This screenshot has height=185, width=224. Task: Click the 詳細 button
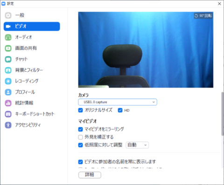click(x=90, y=175)
